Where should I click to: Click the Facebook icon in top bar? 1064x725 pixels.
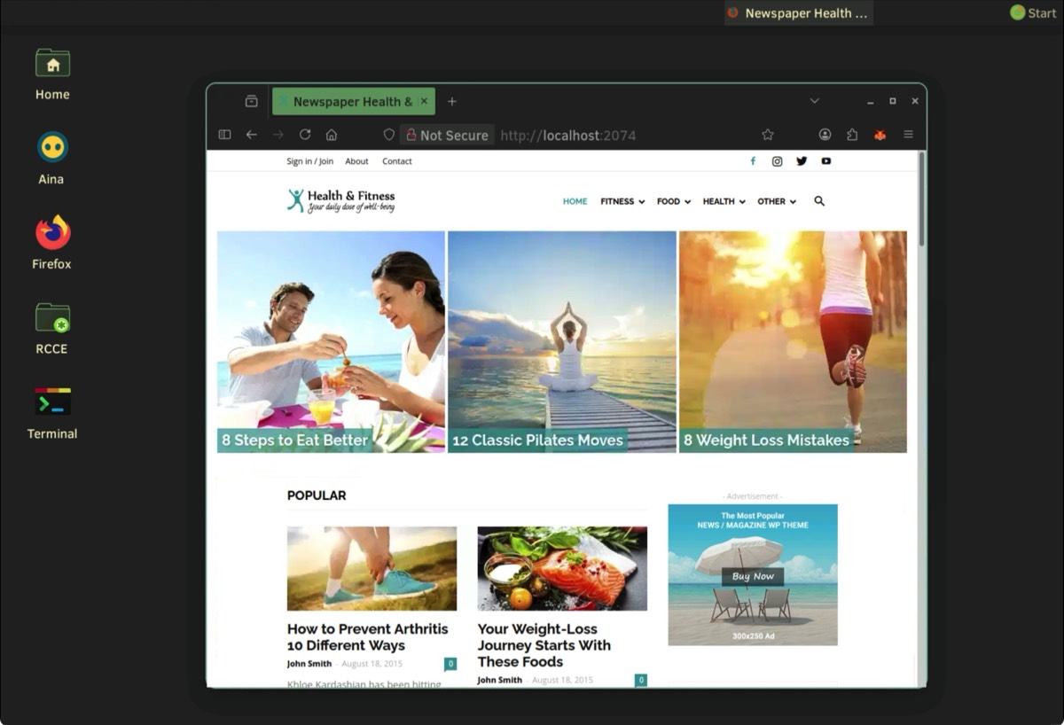pyautogui.click(x=753, y=161)
